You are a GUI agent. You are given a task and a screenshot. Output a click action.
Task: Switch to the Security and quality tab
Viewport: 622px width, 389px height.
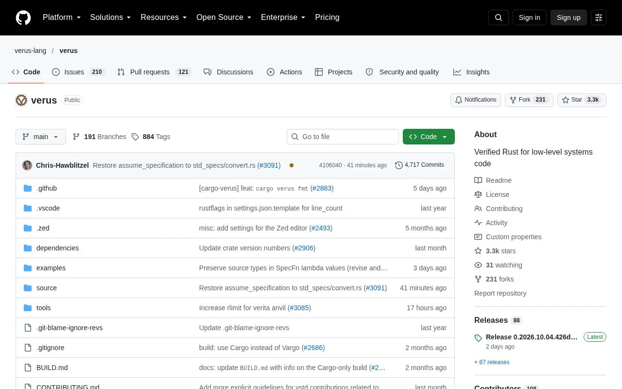tap(402, 72)
